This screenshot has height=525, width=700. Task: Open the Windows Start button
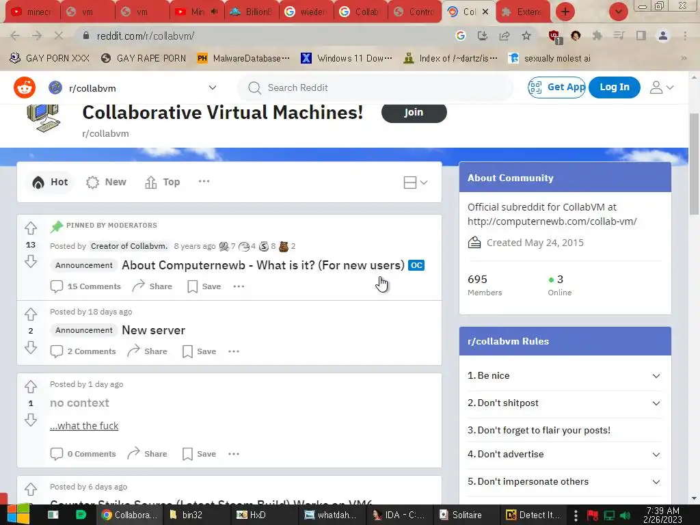[17, 514]
